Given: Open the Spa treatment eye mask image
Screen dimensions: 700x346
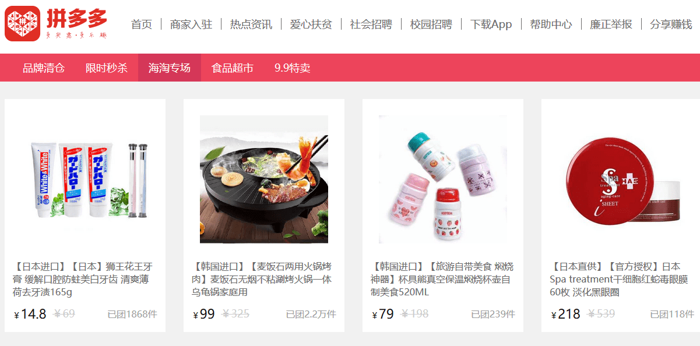Looking at the screenshot, I should point(622,179).
